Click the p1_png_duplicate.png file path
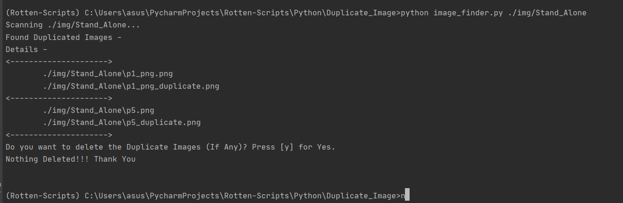Screen dimensions: 623x203 click(x=131, y=86)
